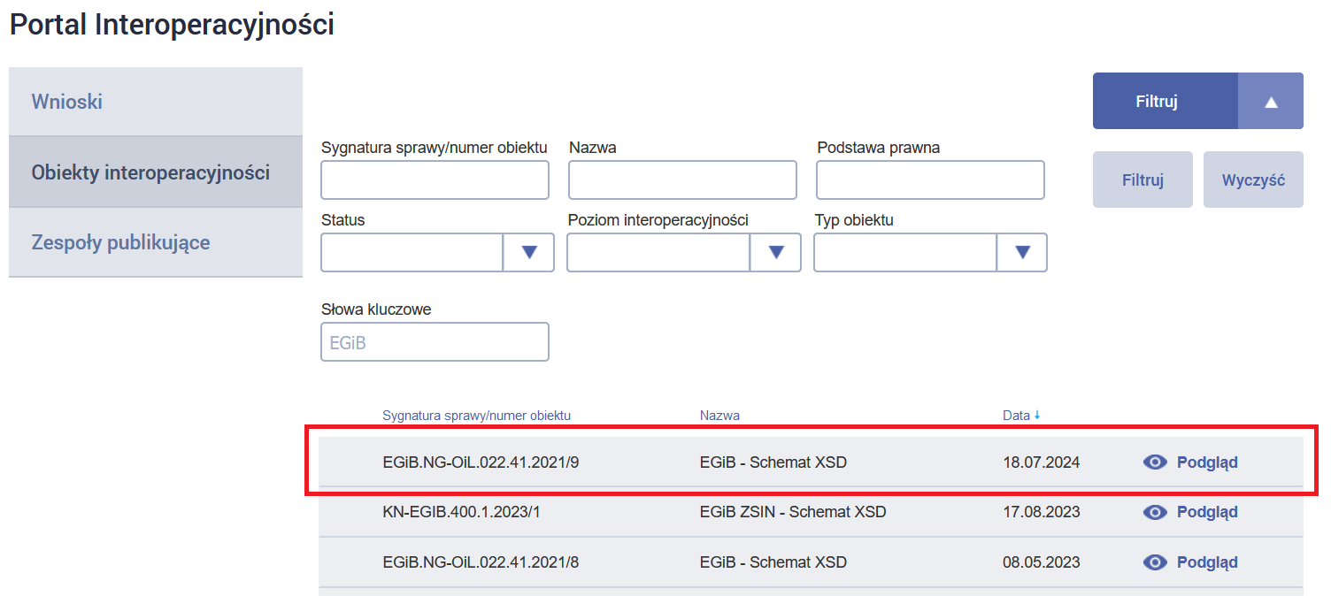Open Podgląd link for the 18.07.2024 entry
Screen dimensions: 1331x596
click(x=1206, y=462)
